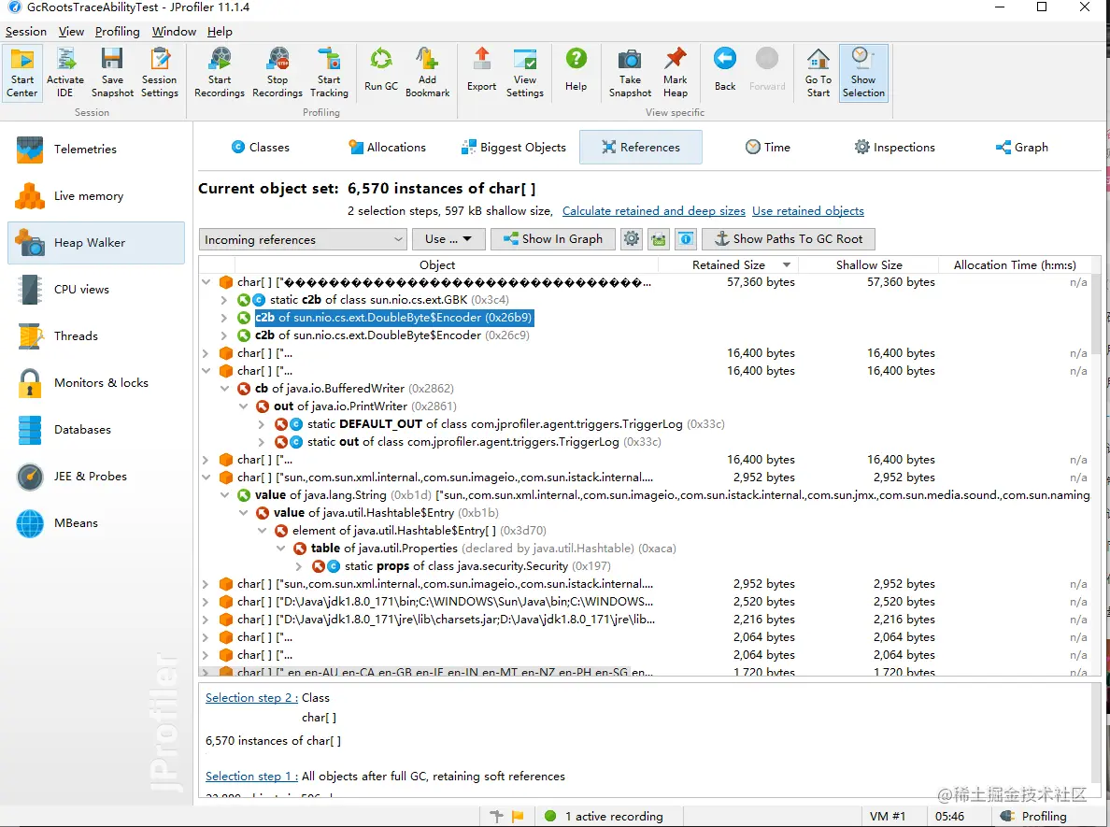Open the View menu

pos(72,32)
